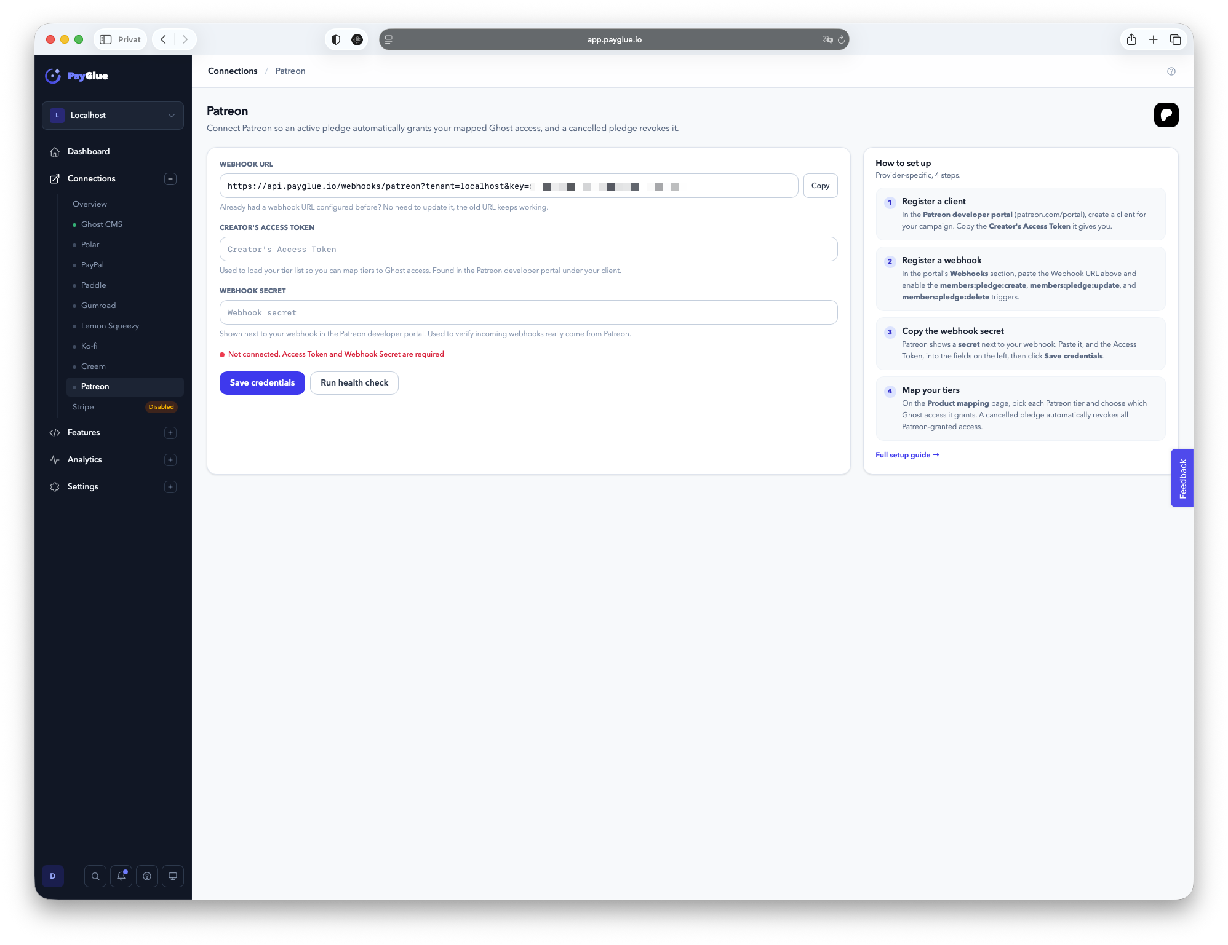Click the Connections sidebar icon
The image size is (1228, 945).
point(55,179)
